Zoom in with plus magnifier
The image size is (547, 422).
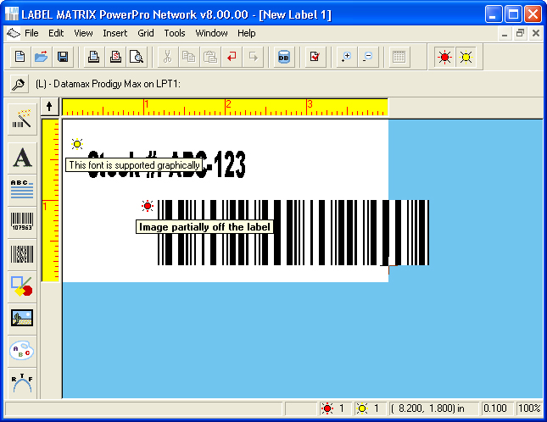coord(346,57)
